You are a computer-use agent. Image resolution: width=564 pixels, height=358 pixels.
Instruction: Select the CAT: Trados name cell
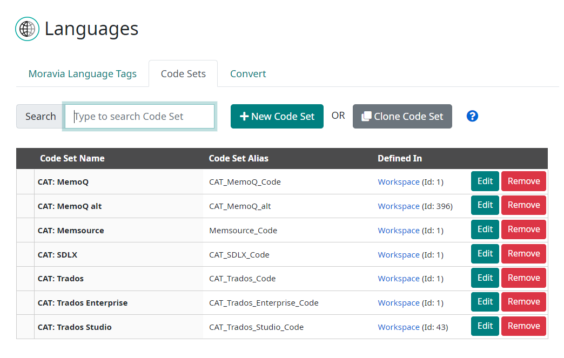pyautogui.click(x=119, y=279)
